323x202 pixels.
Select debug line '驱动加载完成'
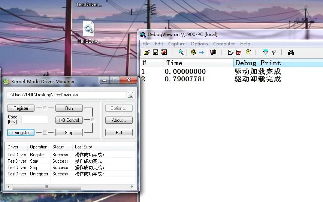click(x=258, y=72)
